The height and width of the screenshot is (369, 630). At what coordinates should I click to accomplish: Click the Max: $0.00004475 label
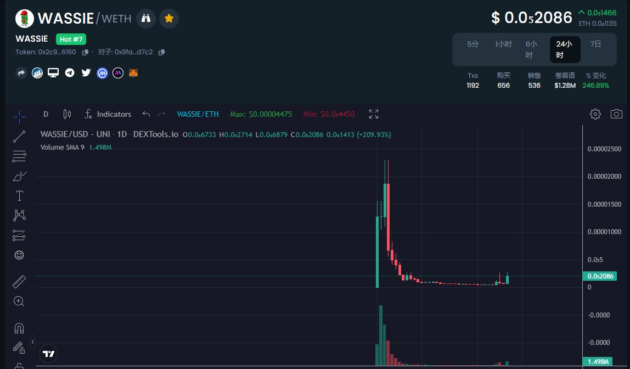(x=261, y=115)
